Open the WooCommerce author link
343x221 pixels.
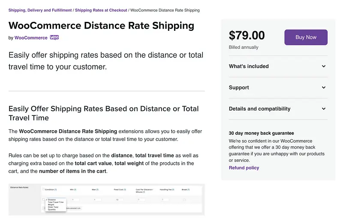(31, 38)
